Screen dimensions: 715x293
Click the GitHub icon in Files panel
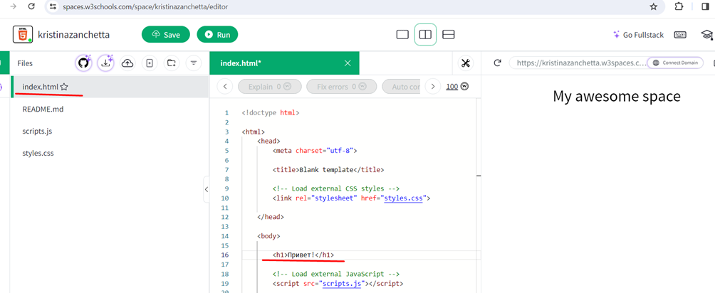pyautogui.click(x=83, y=63)
